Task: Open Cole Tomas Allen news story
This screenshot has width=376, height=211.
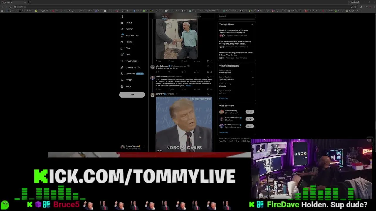Action: pos(236,44)
